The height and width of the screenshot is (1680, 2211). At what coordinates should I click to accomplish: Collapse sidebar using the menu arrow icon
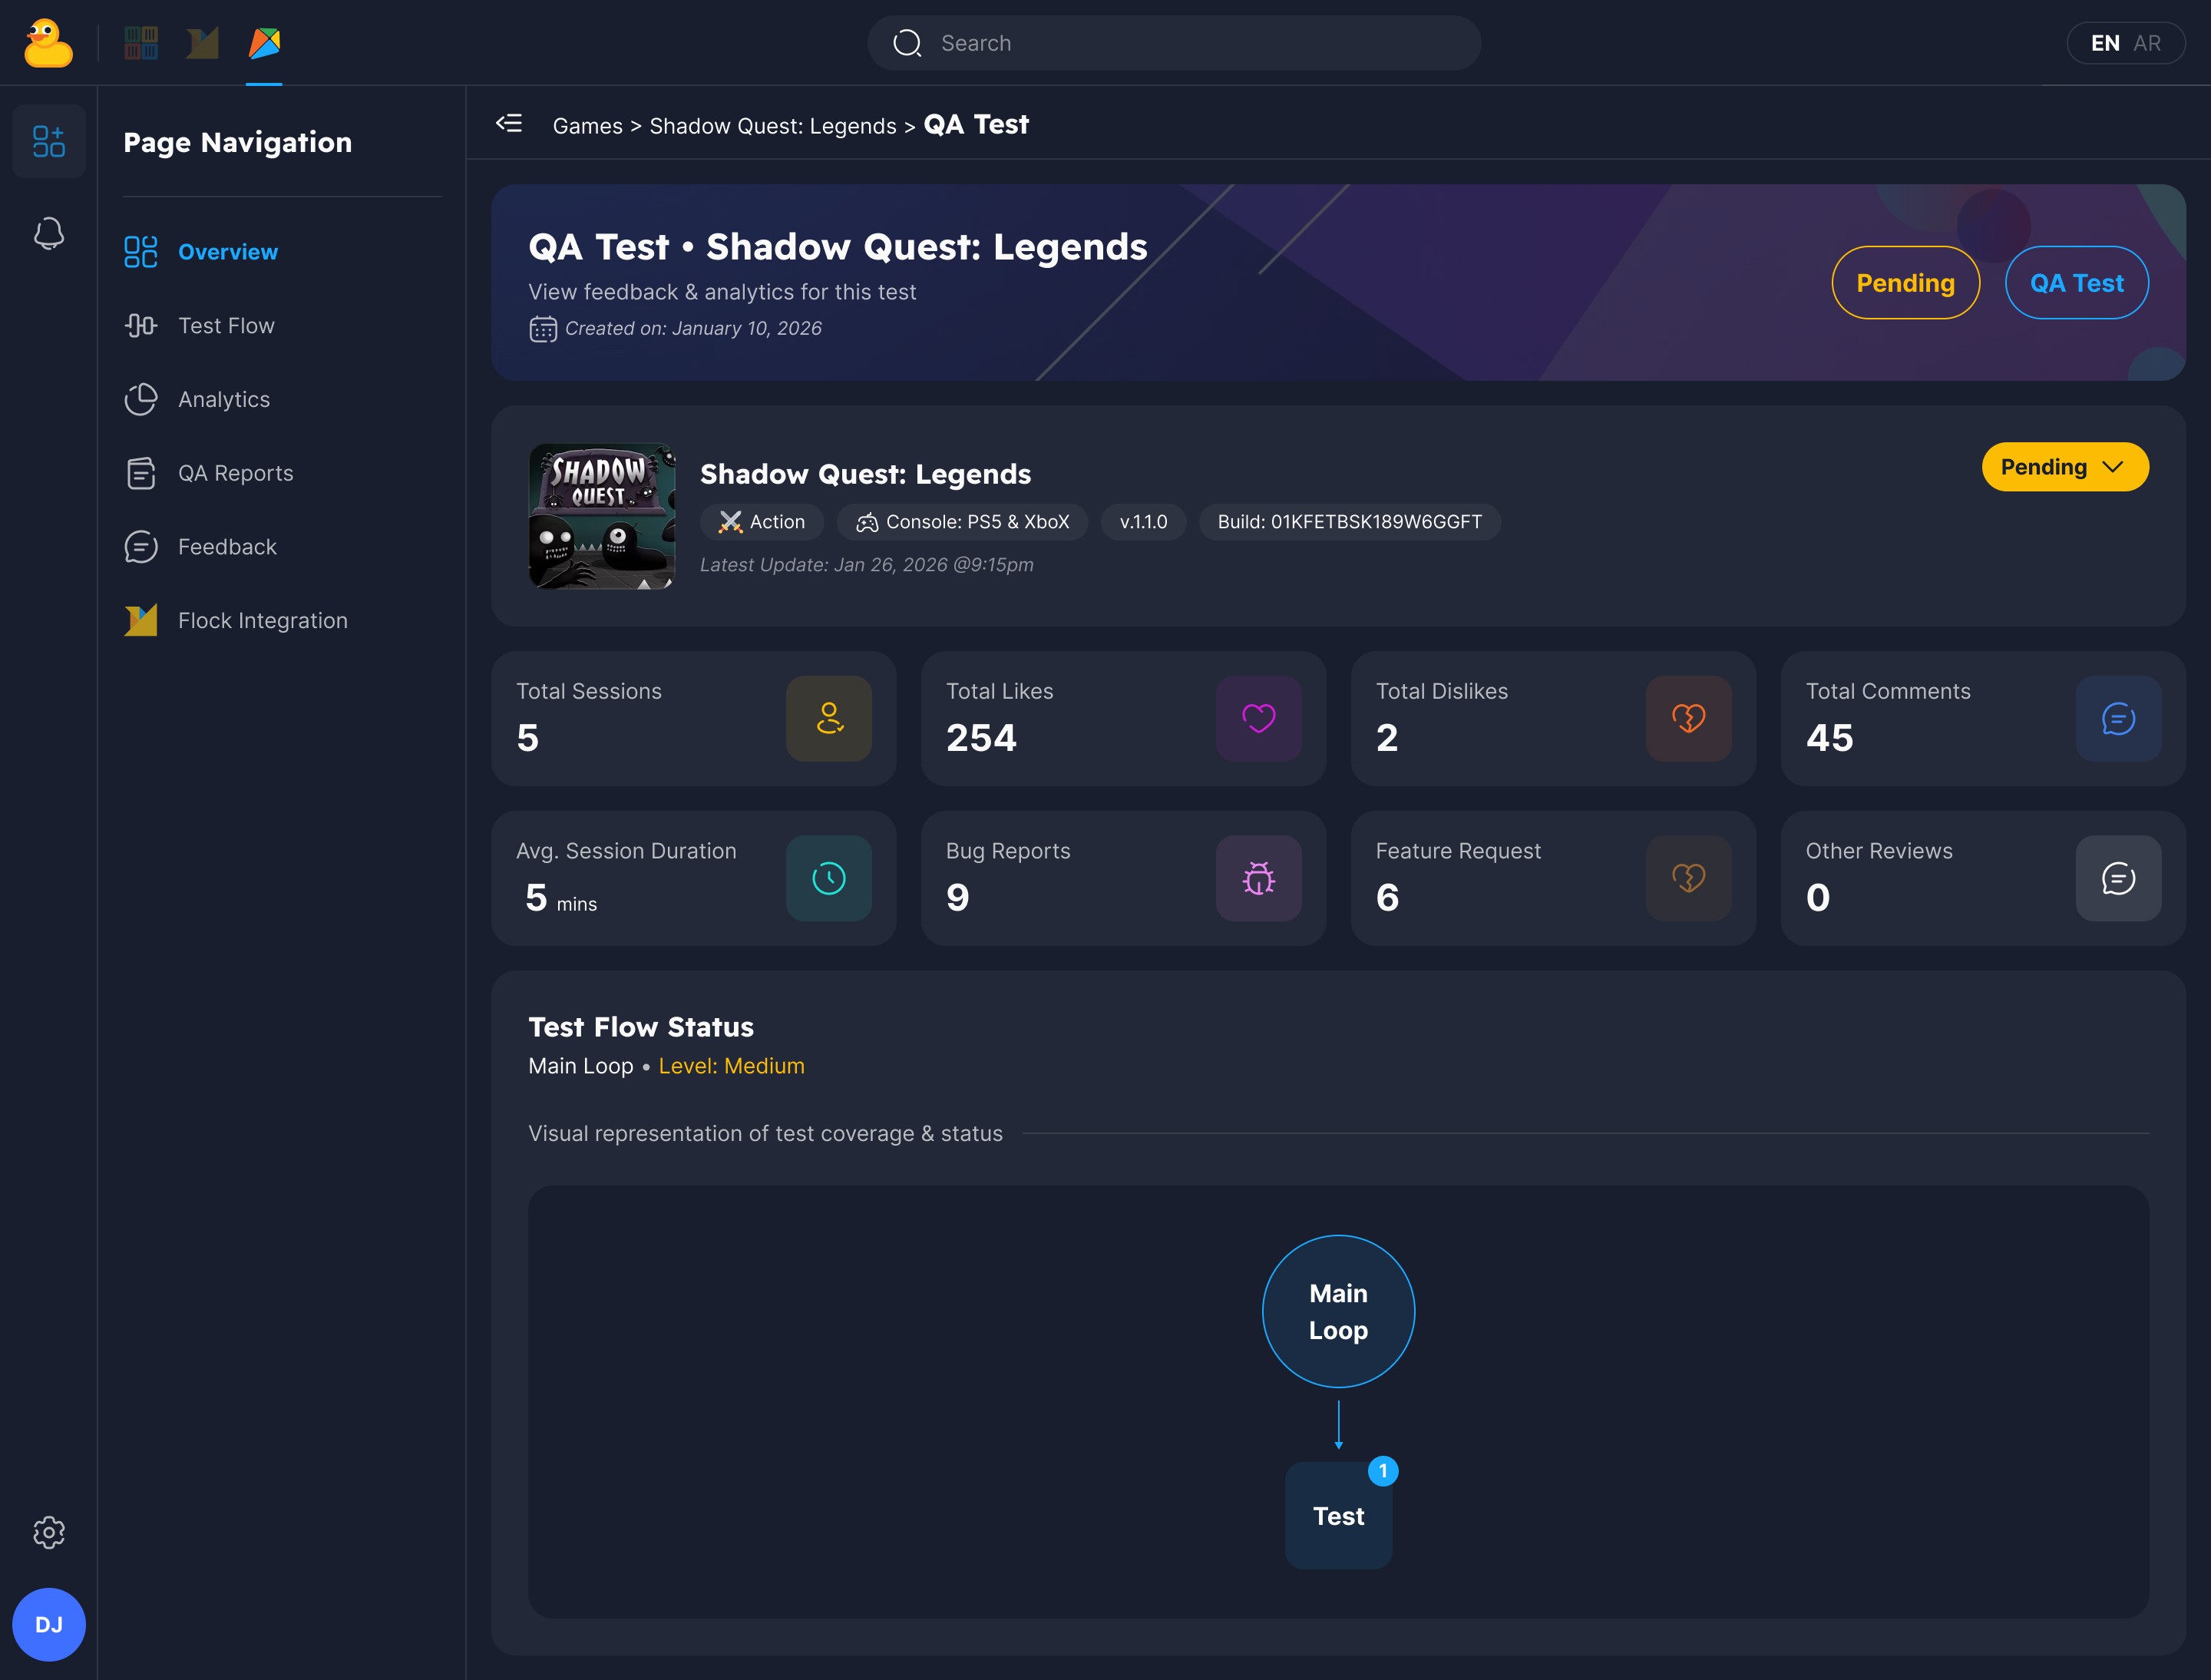(509, 124)
